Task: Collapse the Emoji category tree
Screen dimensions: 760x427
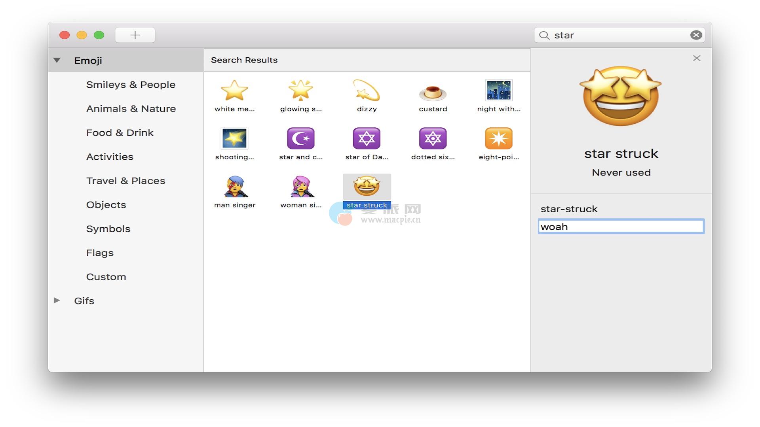Action: point(57,60)
